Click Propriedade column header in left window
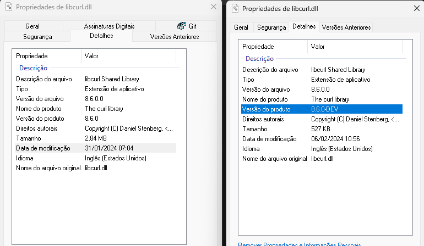 click(46, 56)
